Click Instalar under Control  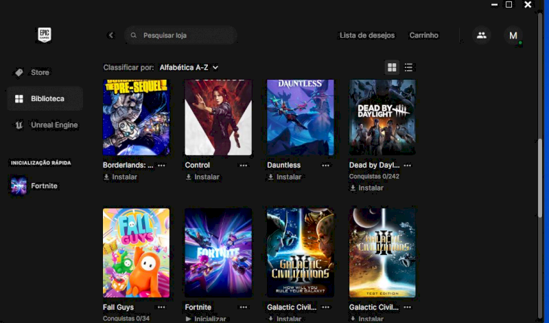click(202, 177)
